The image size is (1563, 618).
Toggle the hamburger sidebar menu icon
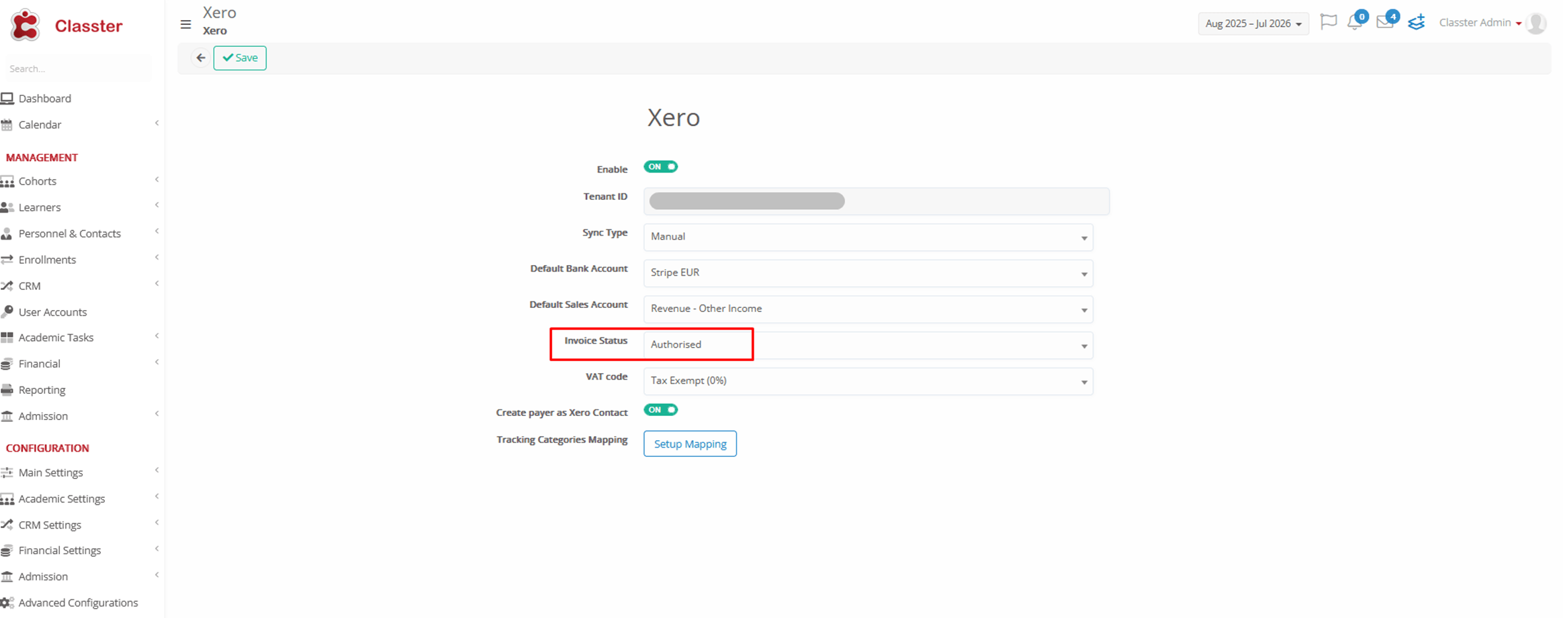tap(186, 25)
